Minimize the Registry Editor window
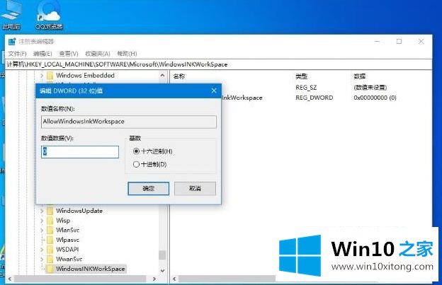442x285 pixels. pos(377,42)
